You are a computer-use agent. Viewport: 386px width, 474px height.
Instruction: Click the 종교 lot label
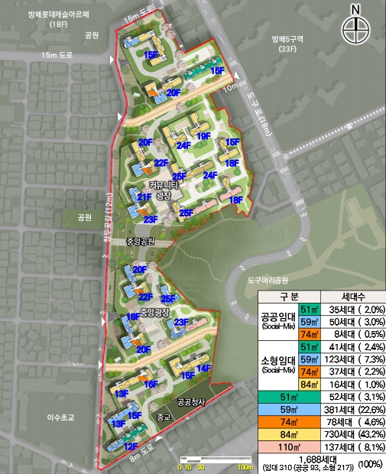point(164,417)
